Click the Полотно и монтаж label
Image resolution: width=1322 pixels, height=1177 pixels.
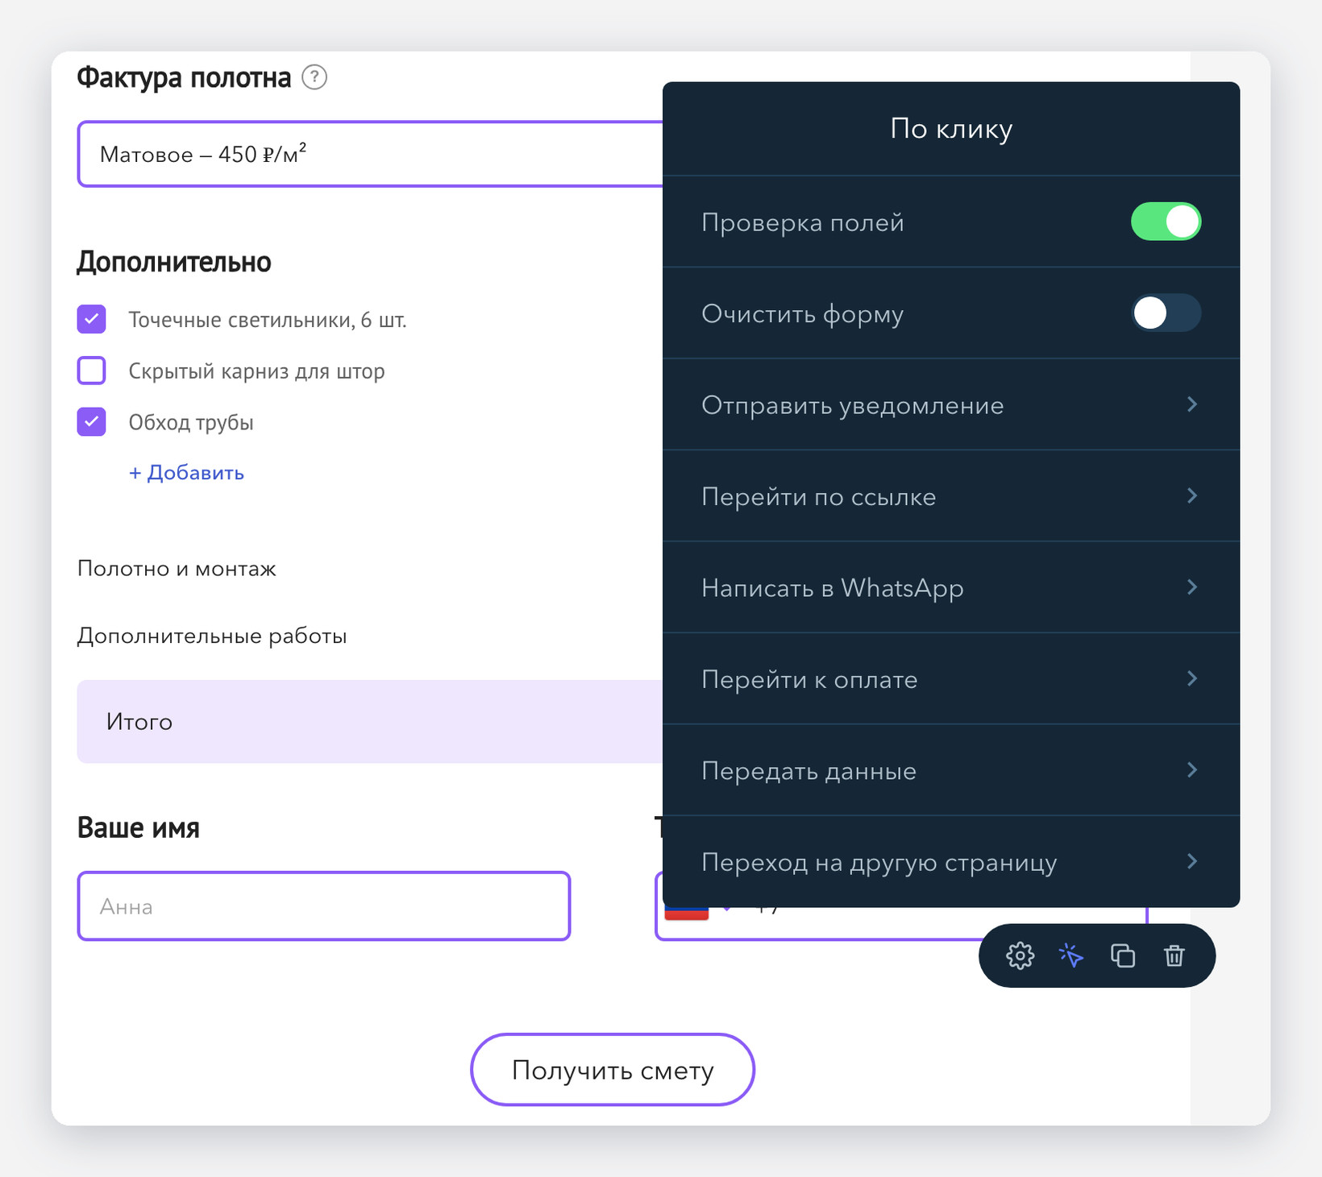[x=177, y=569]
